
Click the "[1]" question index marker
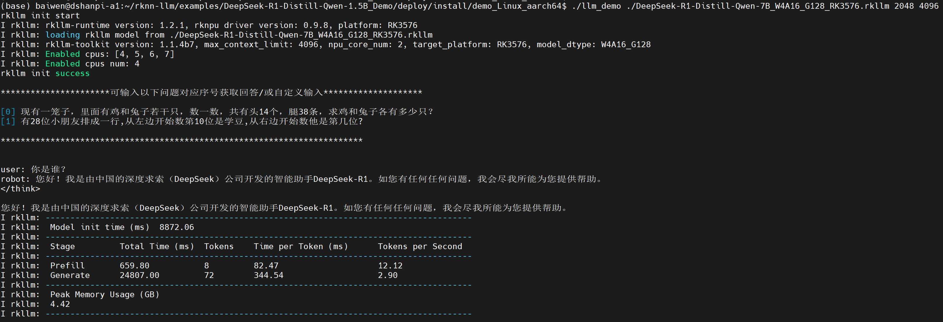8,121
